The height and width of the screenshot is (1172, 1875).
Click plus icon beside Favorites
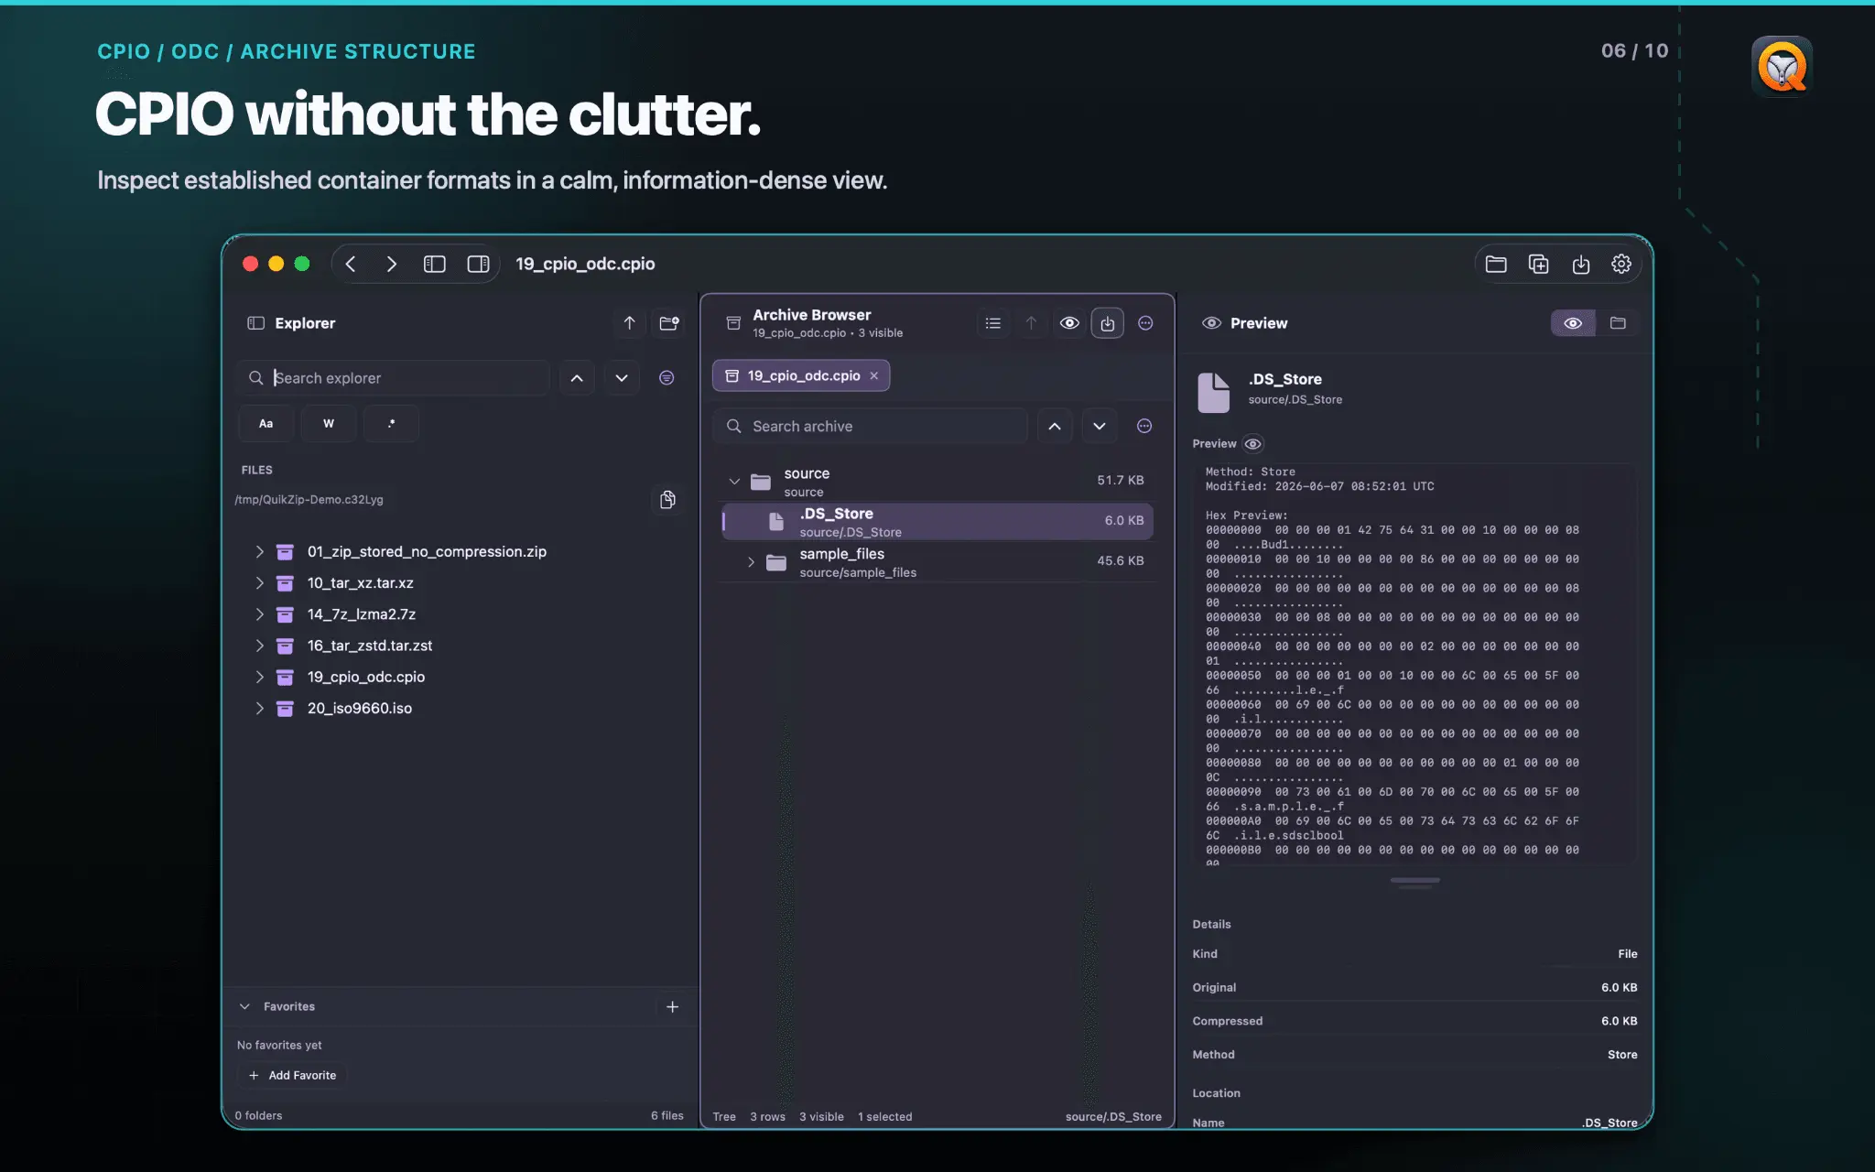tap(672, 1007)
